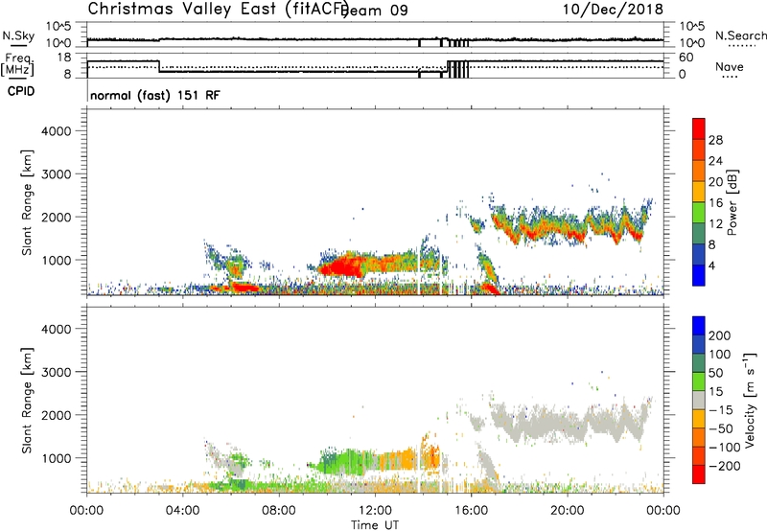Image resolution: width=767 pixels, height=531 pixels.
Task: Click the '200' velocity colorbar value
Action: pyautogui.click(x=720, y=335)
